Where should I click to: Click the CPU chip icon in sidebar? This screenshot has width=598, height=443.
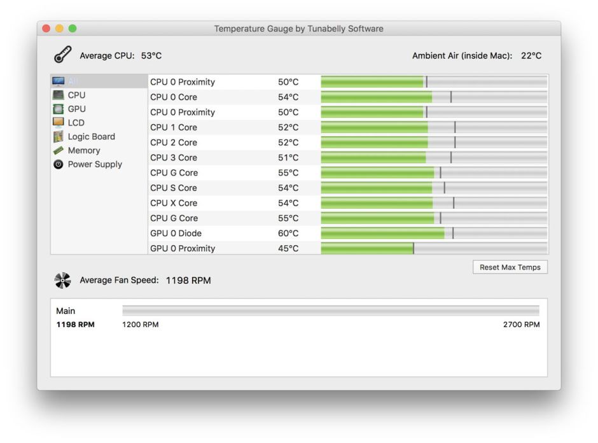59,94
